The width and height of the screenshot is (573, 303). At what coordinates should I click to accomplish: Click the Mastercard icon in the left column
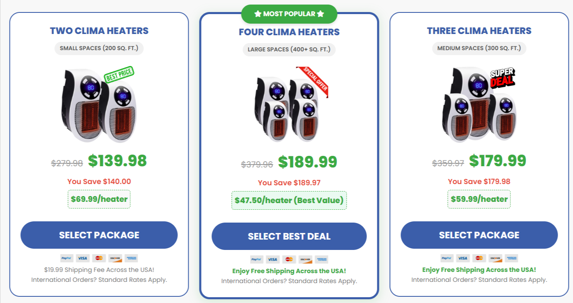point(98,259)
